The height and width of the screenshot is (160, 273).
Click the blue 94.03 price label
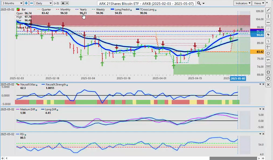[x=257, y=35]
